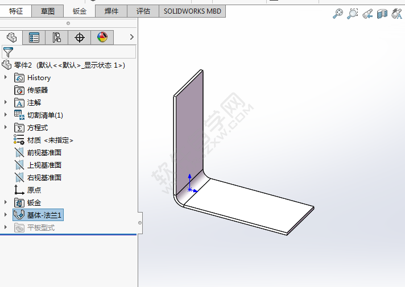Click the 前视基准面 plane icon
This screenshot has width=405, height=287.
coord(19,152)
